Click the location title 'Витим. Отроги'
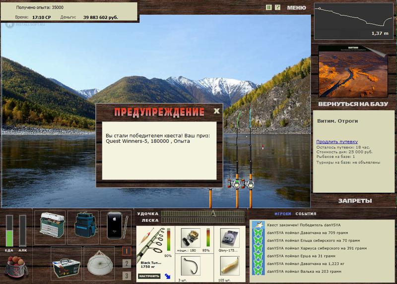 tap(337, 121)
